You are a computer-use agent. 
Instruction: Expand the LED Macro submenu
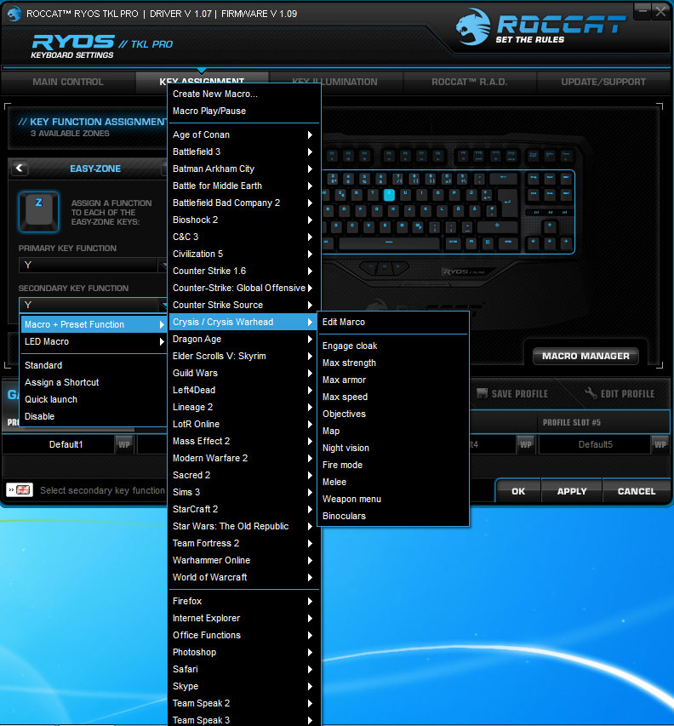(94, 341)
